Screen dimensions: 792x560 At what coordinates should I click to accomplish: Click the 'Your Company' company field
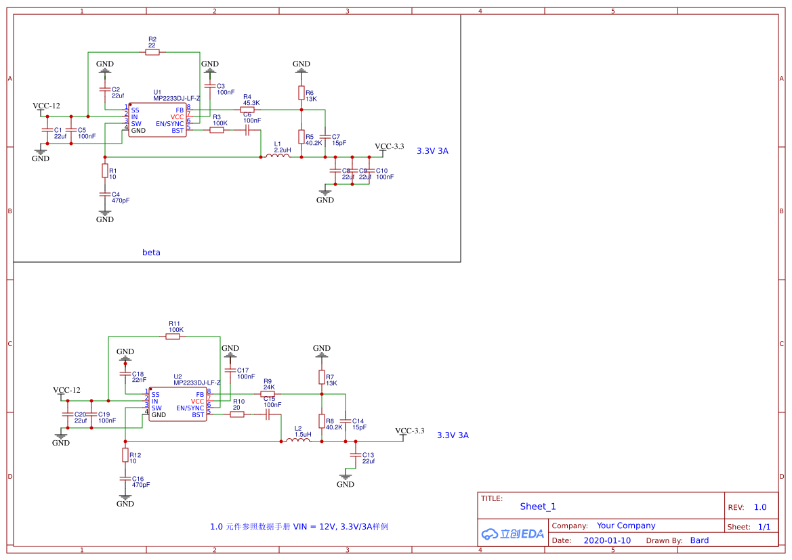pyautogui.click(x=626, y=525)
